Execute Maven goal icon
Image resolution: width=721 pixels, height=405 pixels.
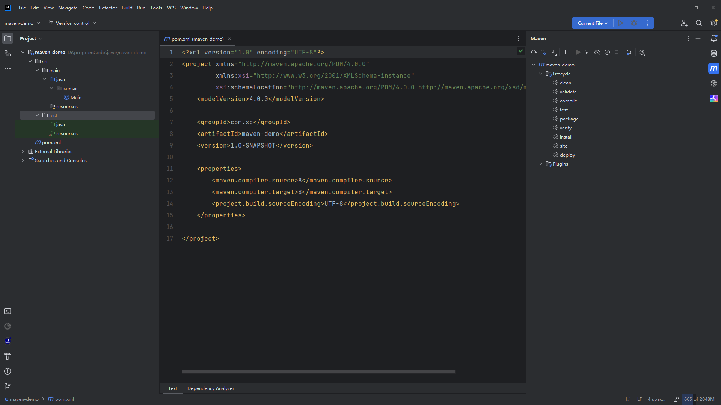(x=588, y=53)
